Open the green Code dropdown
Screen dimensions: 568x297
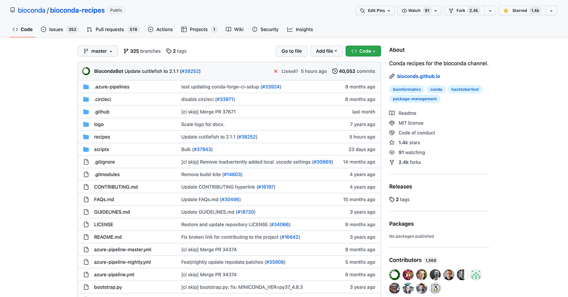363,51
